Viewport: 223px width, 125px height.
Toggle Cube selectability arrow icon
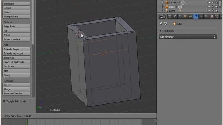coord(213,7)
